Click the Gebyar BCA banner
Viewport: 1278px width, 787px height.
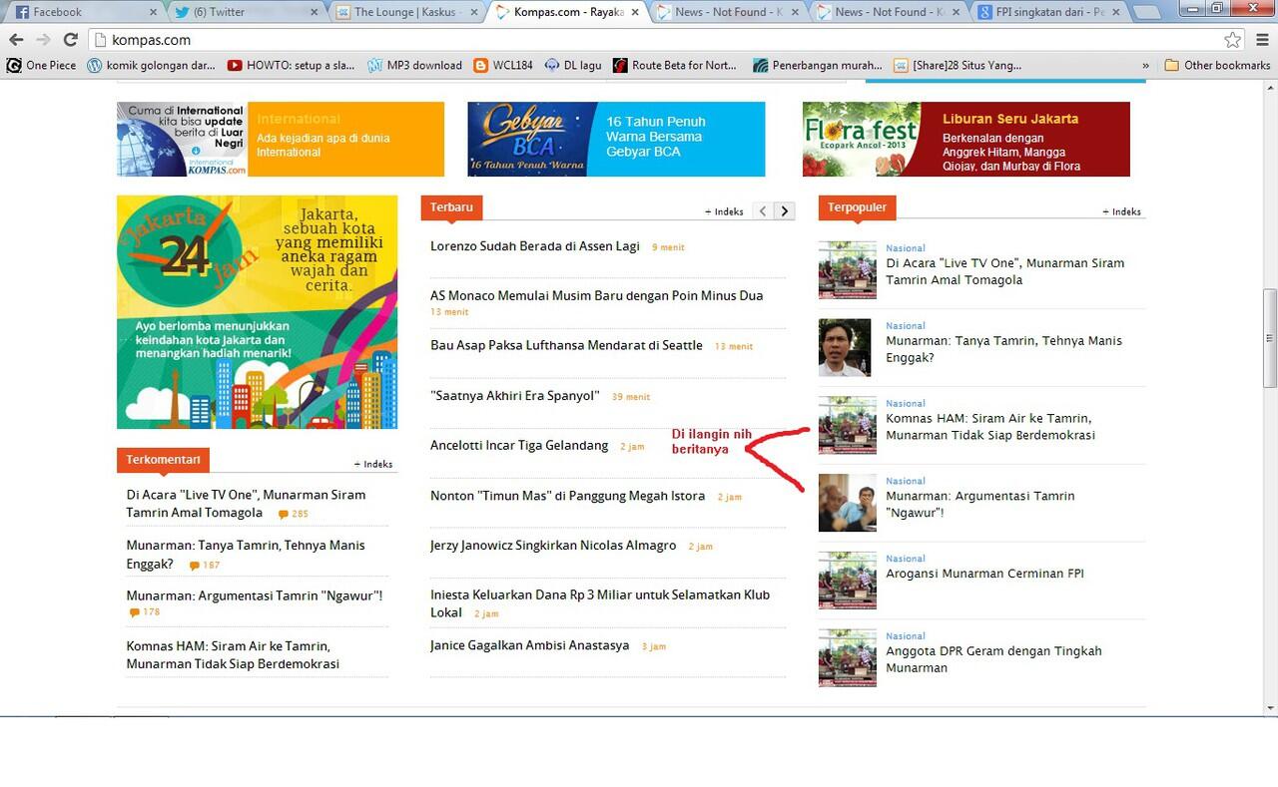(x=616, y=139)
